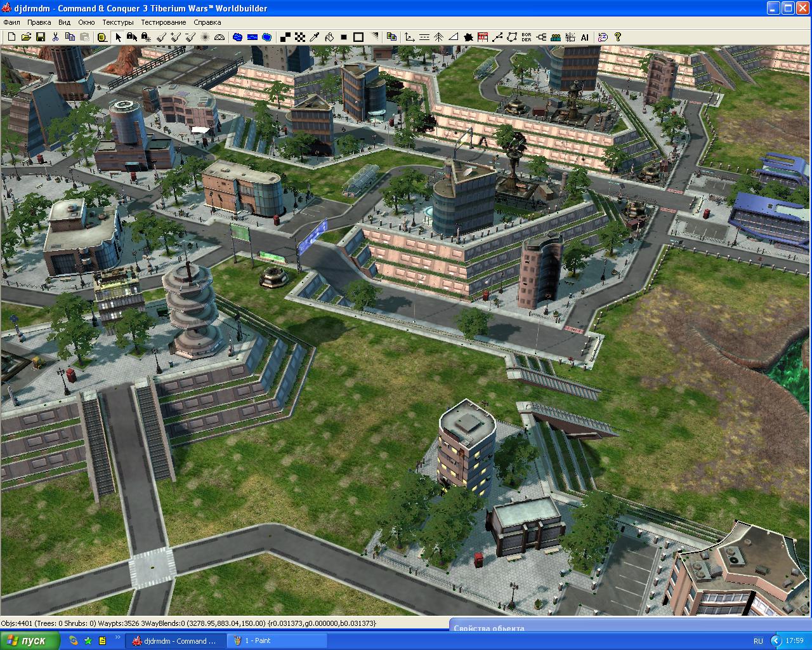Screen dimensions: 812x650
Task: Open a map file via the folder icon
Action: coord(26,37)
